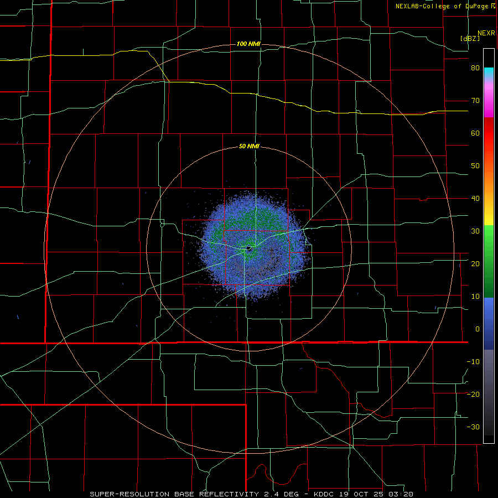Click the '70' value on dBZ scale
Viewport: 498px width, 498px height.
(x=475, y=101)
